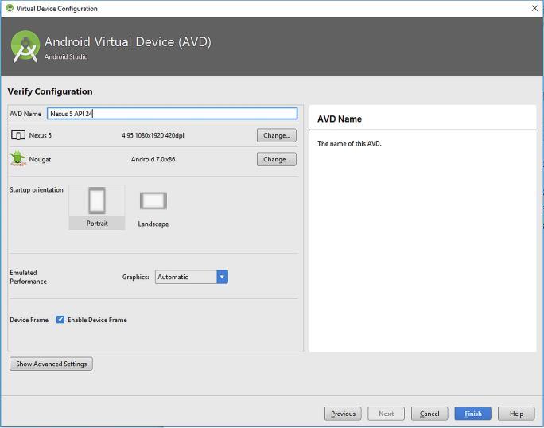Screen dimensions: 544x428
Task: Click the '4.95 1080x1920 420dpi' text
Action: click(153, 135)
